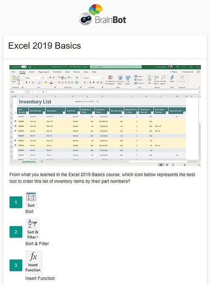
Task: Click the Ideas lightning bolt icon
Action: [172, 78]
